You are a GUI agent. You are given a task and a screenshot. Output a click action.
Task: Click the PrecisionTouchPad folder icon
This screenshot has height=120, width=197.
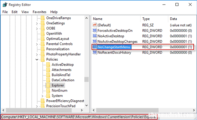43,106
